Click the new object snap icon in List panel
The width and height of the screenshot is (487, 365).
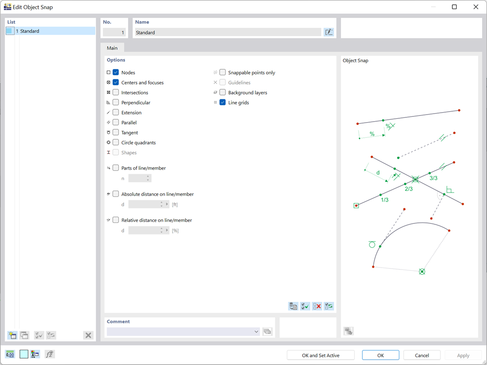tap(12, 335)
